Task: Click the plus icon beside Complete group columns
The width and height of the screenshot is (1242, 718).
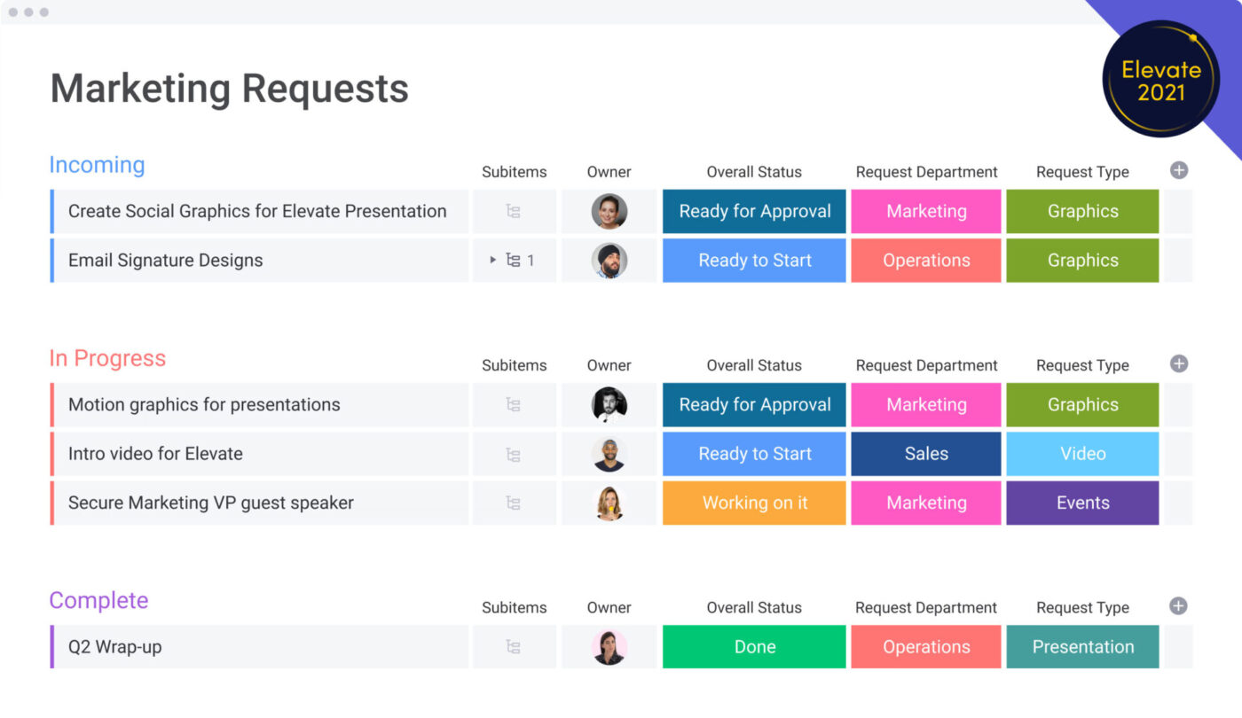Action: (x=1177, y=605)
